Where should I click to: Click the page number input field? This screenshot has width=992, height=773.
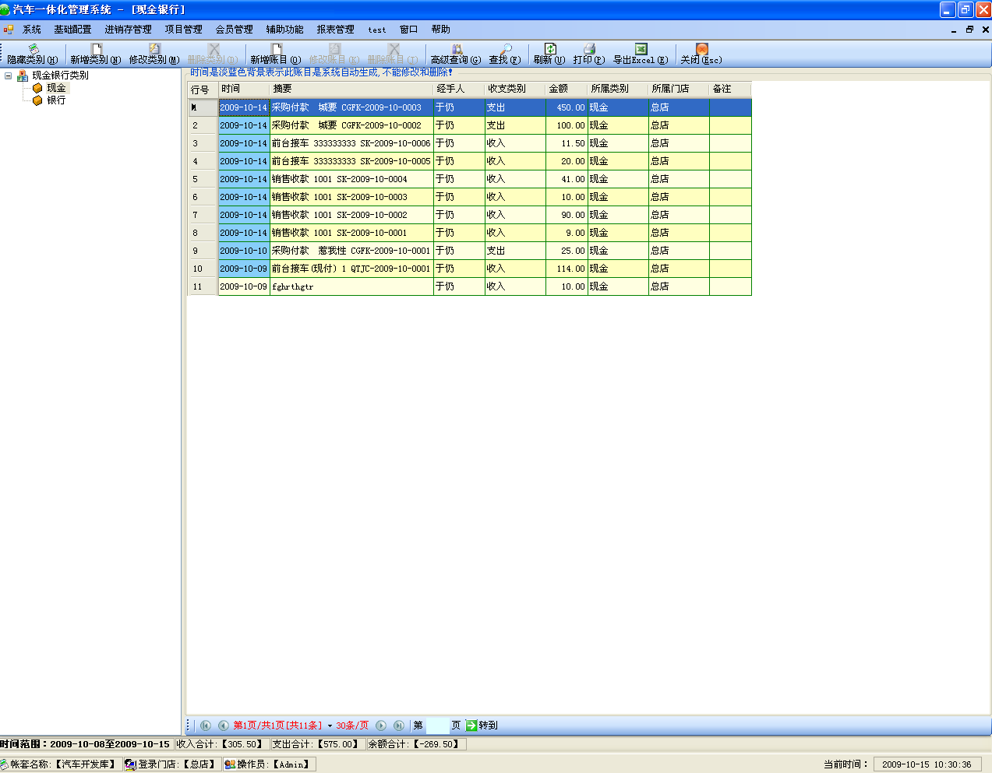click(437, 726)
